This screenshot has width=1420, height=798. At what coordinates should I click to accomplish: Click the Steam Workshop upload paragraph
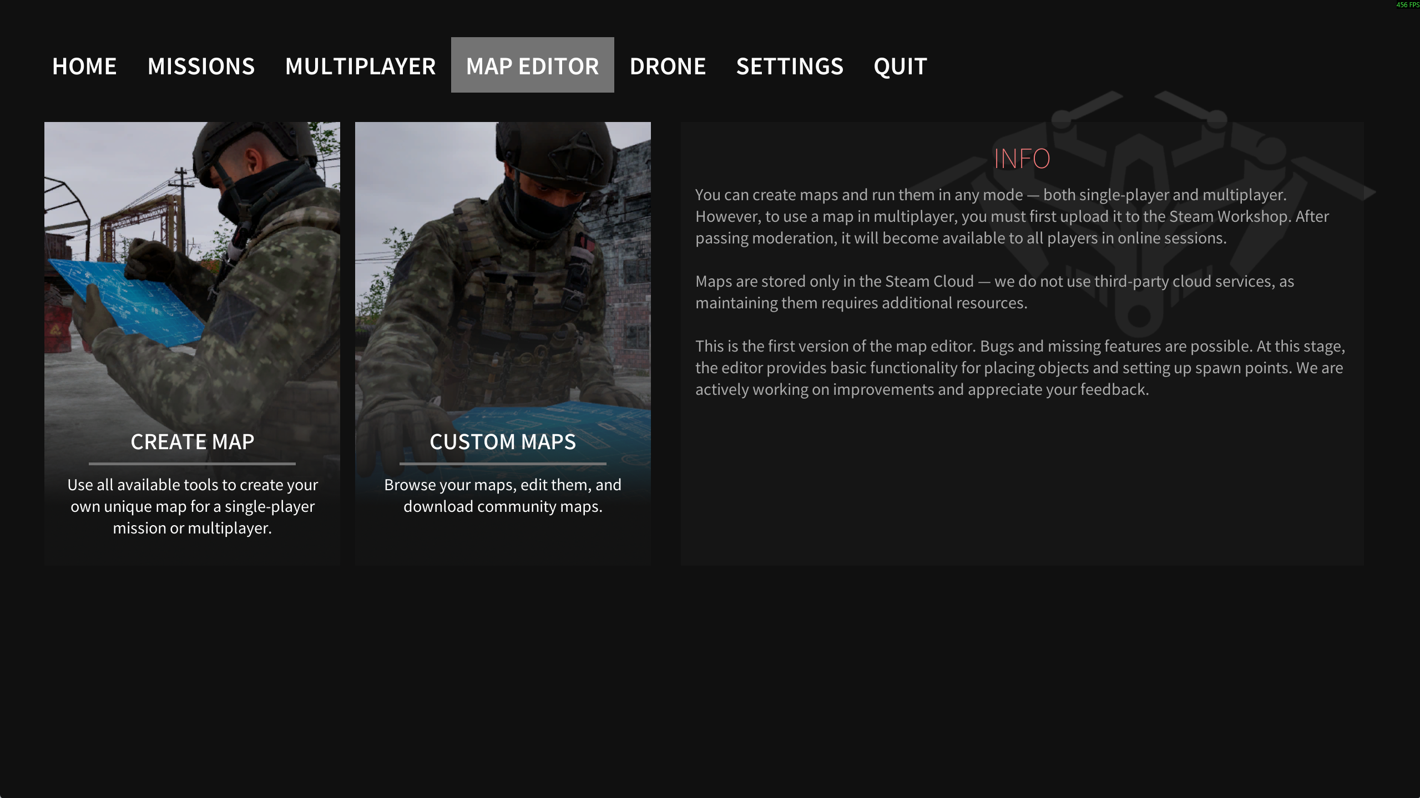pyautogui.click(x=1012, y=216)
